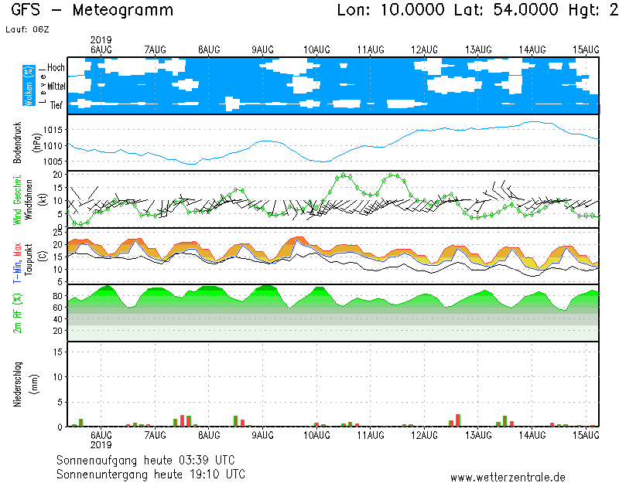Click the "GFS - Meteogramm" chart title
619x483 pixels.
tap(93, 10)
